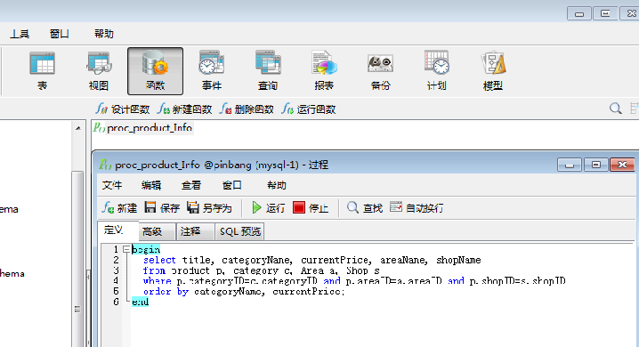
Task: Select proc_product_Info in the object list
Action: (x=142, y=128)
